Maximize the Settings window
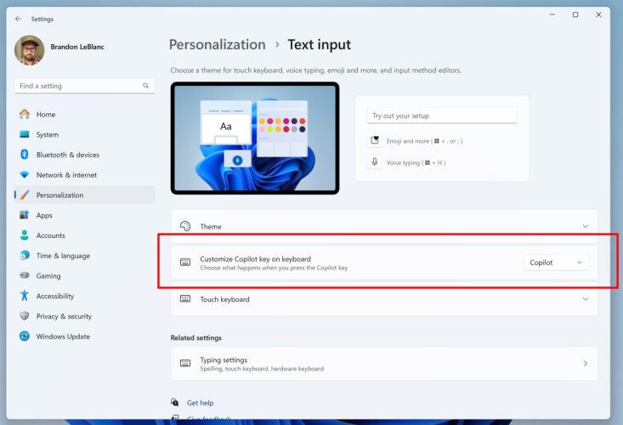Screen dimensions: 623x425 (x=575, y=14)
